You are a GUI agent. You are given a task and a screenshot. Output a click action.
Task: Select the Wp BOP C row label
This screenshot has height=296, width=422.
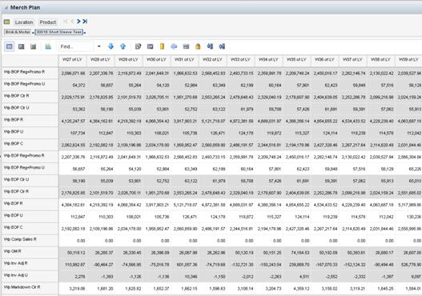(30, 144)
